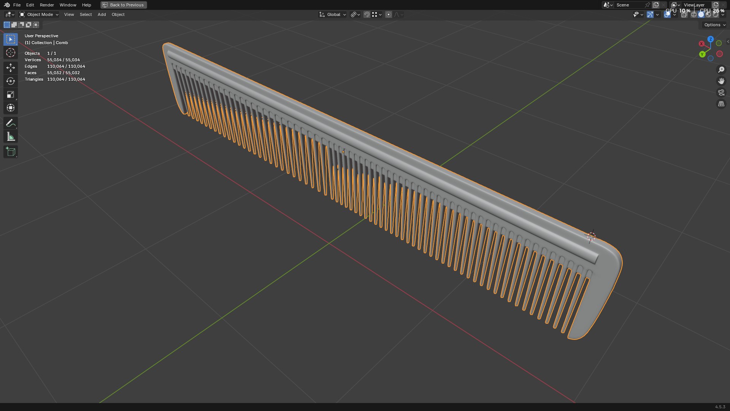This screenshot has height=411, width=730.
Task: Toggle proportional editing
Action: click(x=388, y=14)
